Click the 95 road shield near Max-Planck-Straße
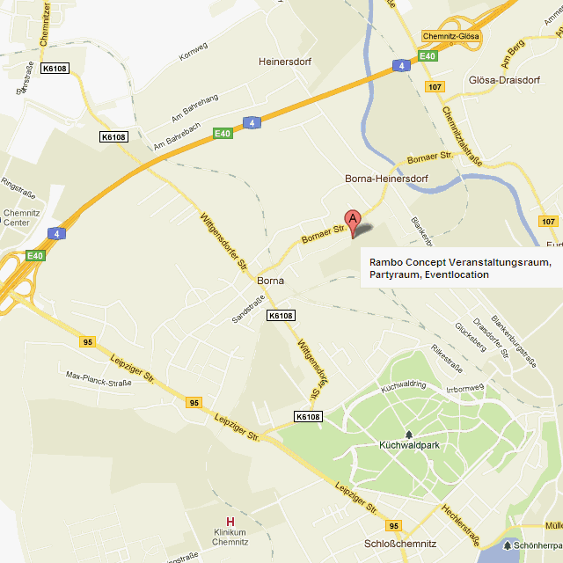Viewport: 563px width, 563px height. click(88, 342)
